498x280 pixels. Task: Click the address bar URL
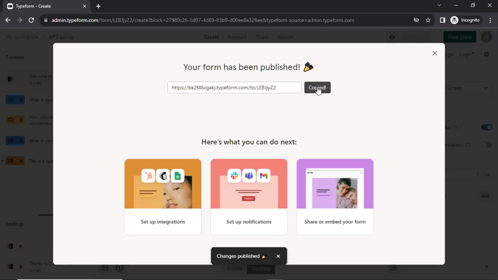tap(203, 20)
